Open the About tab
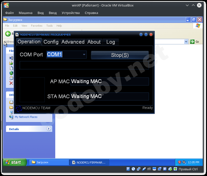The image size is (207, 176). pos(94,42)
